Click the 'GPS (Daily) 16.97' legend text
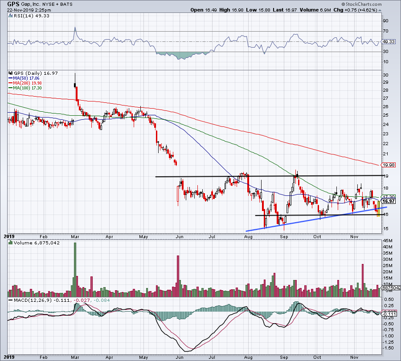The image size is (401, 361). 36,73
